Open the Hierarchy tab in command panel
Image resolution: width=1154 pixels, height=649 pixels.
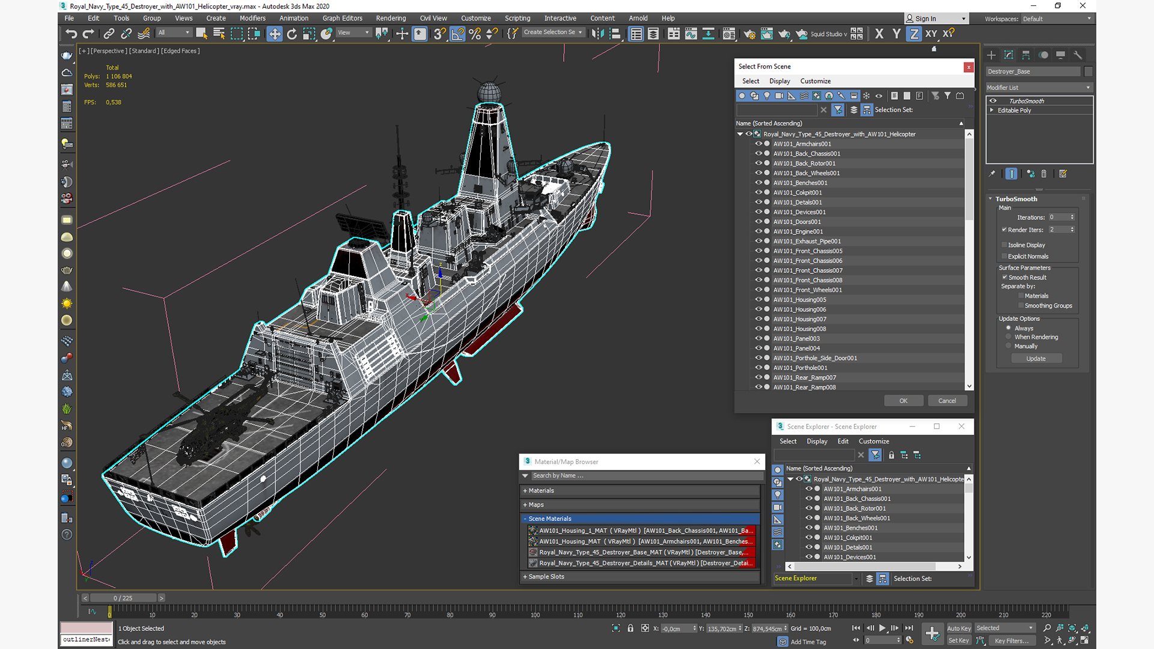pyautogui.click(x=1026, y=55)
